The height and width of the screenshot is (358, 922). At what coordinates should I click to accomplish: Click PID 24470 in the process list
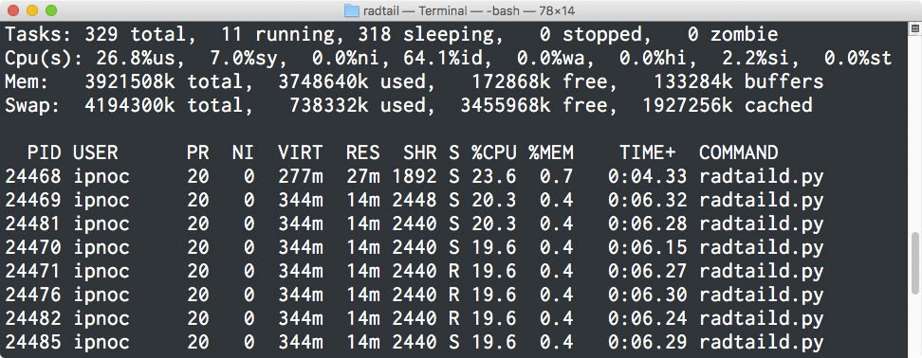click(x=33, y=247)
